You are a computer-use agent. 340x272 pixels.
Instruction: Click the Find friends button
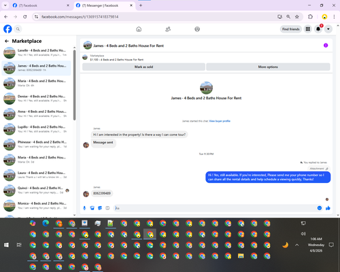click(291, 29)
